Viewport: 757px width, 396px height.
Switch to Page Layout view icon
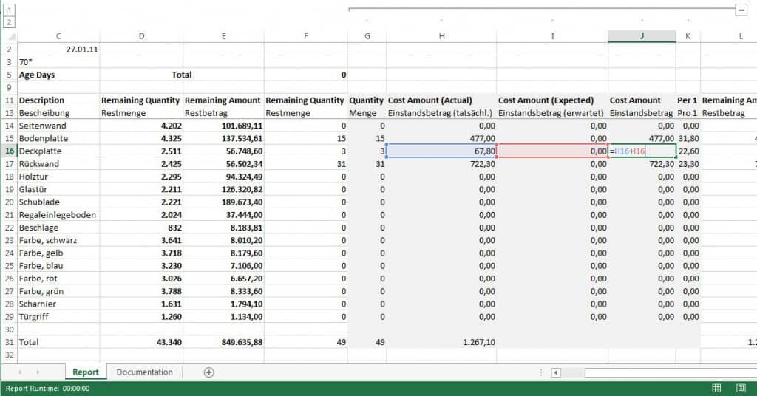[x=741, y=388]
